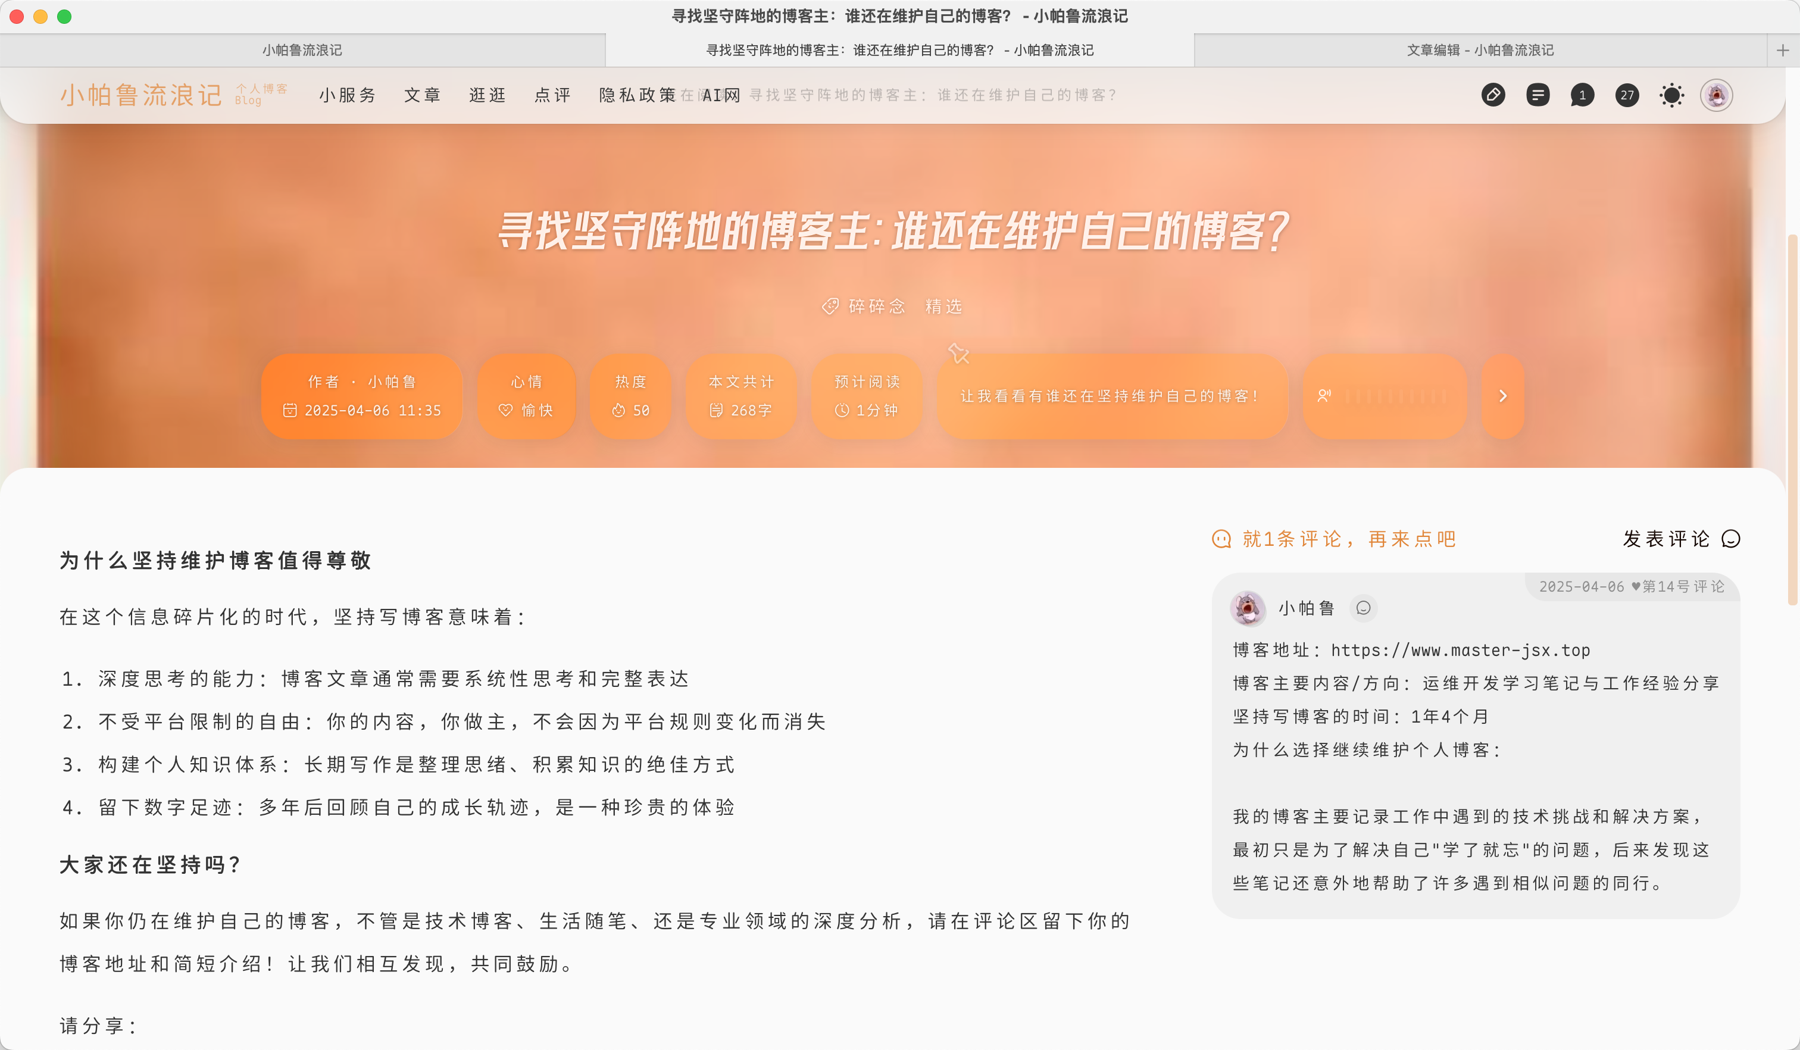The image size is (1800, 1050).
Task: Click the emoji icon next to commenter 小帕鲁
Action: (x=1363, y=608)
